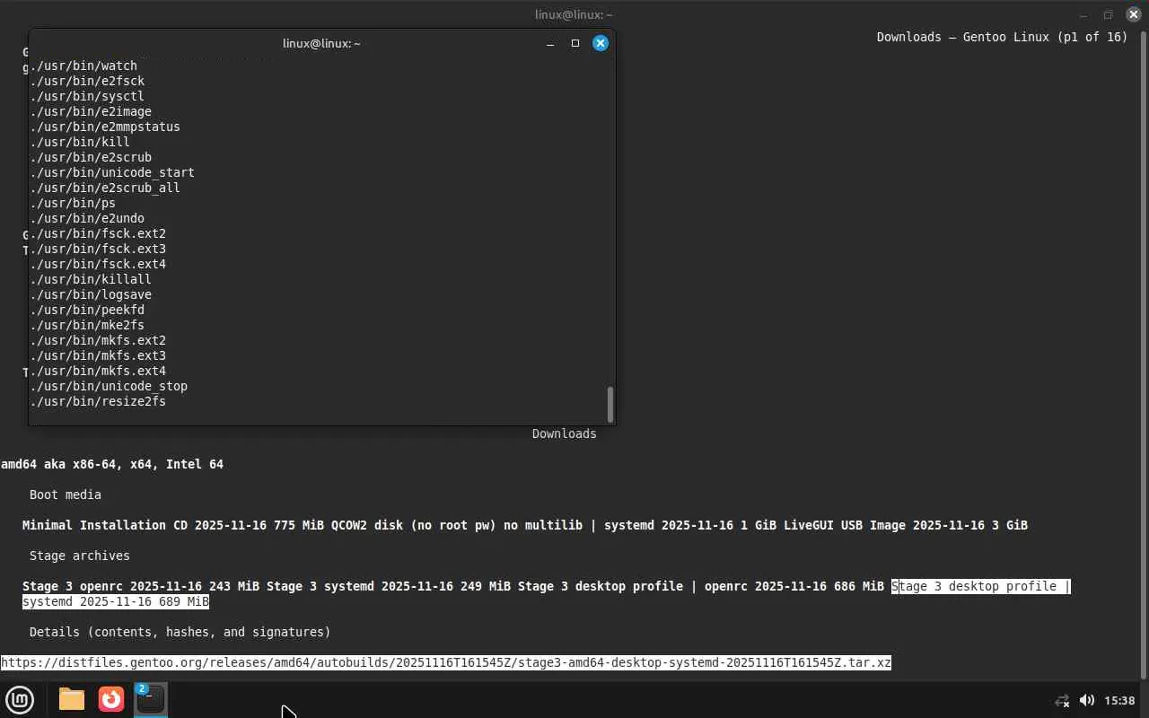Click the ./usr/bin/unicode_start line

coord(112,172)
